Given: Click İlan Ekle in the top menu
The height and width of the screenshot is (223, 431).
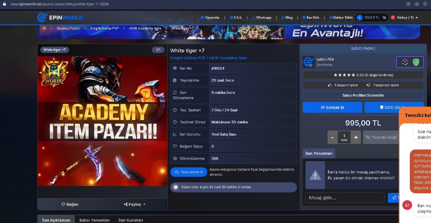Looking at the screenshot, I should (x=311, y=18).
